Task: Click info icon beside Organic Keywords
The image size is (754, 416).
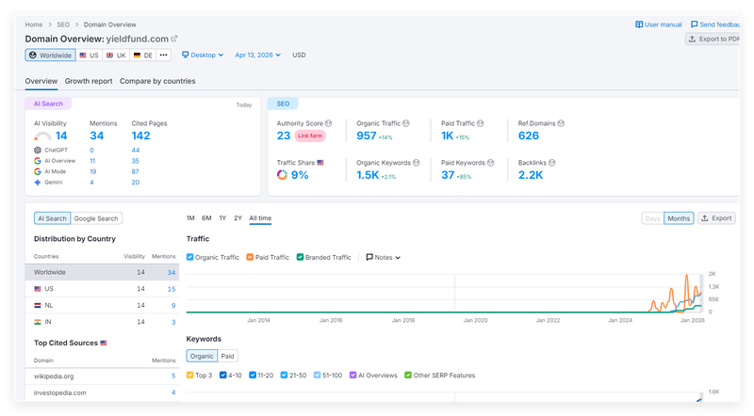Action: click(416, 163)
